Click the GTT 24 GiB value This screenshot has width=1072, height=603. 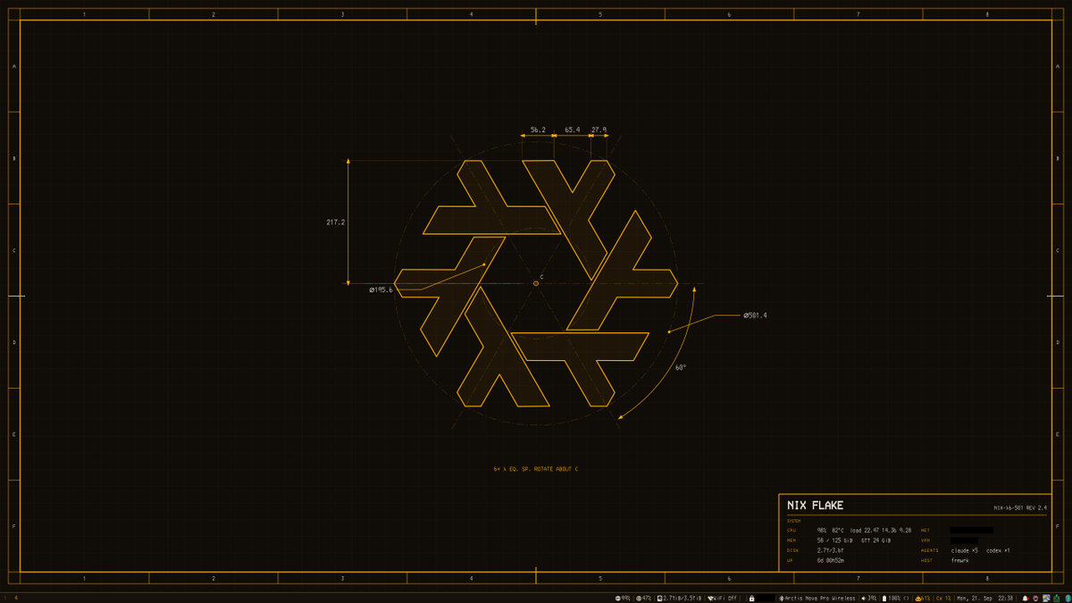tap(876, 540)
